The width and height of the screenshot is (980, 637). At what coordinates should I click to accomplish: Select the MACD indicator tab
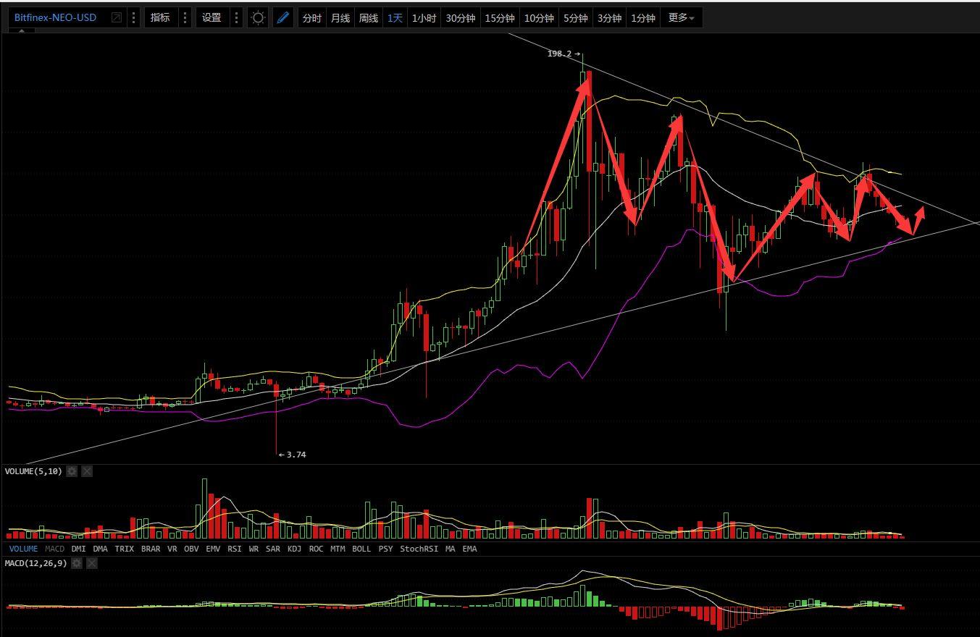(x=55, y=549)
